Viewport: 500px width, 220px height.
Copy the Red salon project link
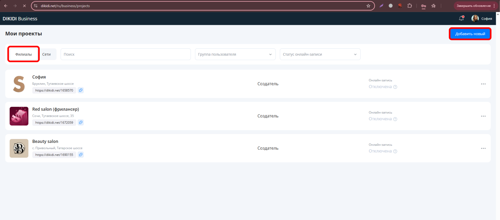(81, 123)
